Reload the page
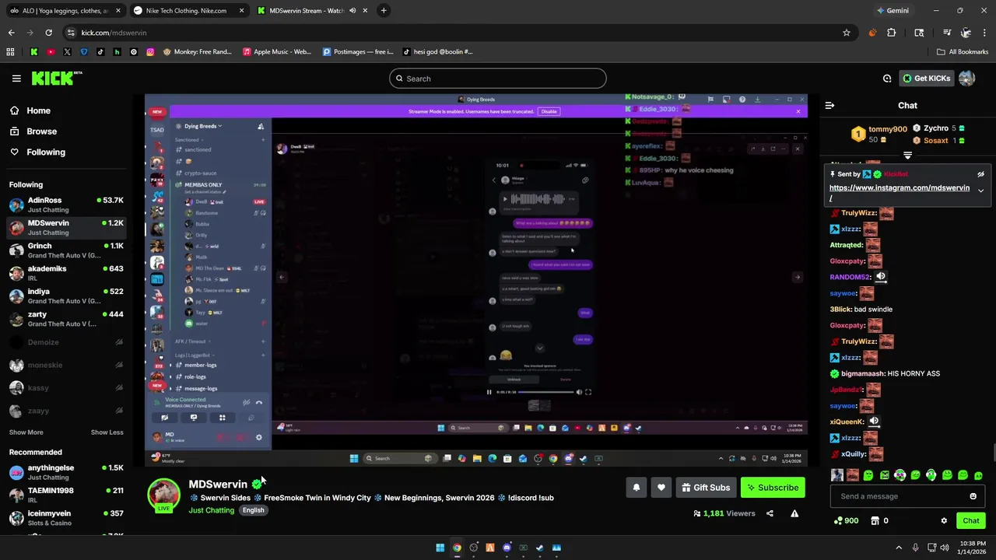 coord(48,33)
